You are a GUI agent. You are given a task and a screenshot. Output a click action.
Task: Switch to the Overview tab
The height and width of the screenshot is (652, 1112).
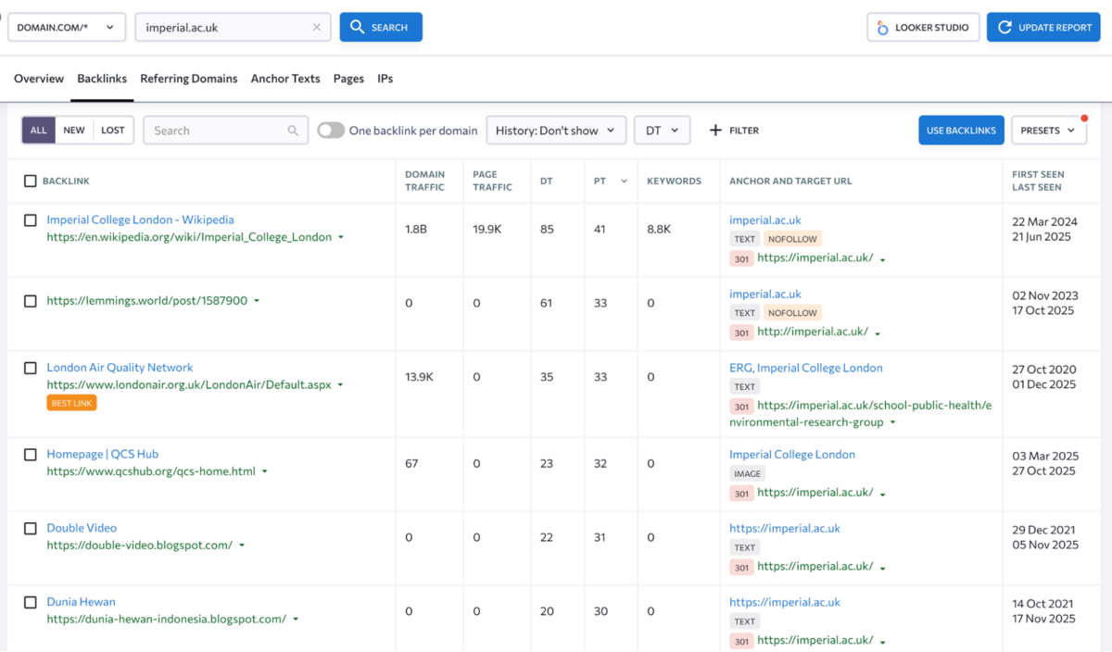(x=39, y=79)
